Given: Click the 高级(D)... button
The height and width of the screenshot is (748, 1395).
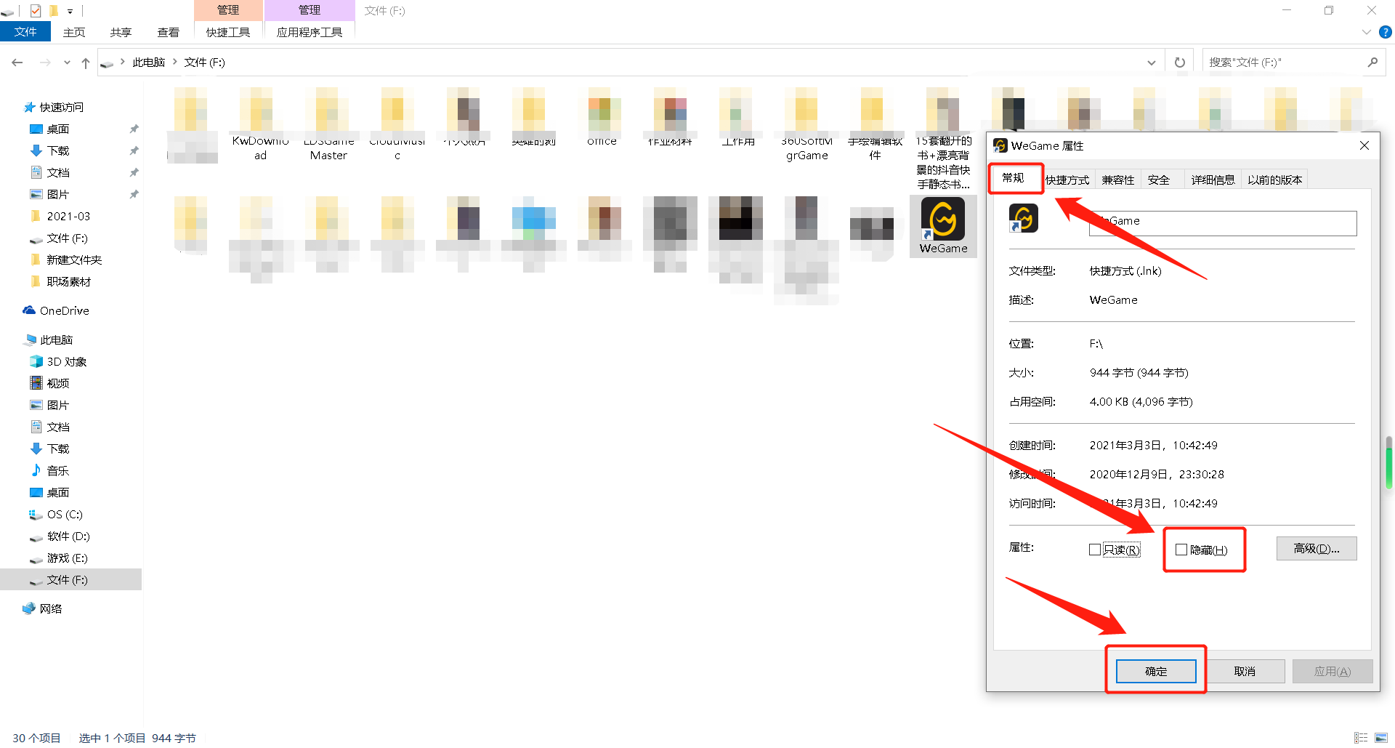Looking at the screenshot, I should point(1317,549).
